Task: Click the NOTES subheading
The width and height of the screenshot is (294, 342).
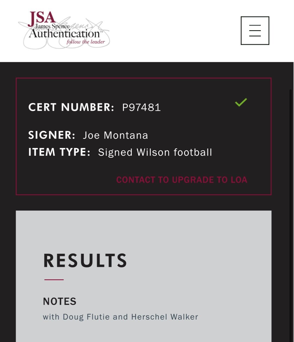Action: click(x=60, y=301)
